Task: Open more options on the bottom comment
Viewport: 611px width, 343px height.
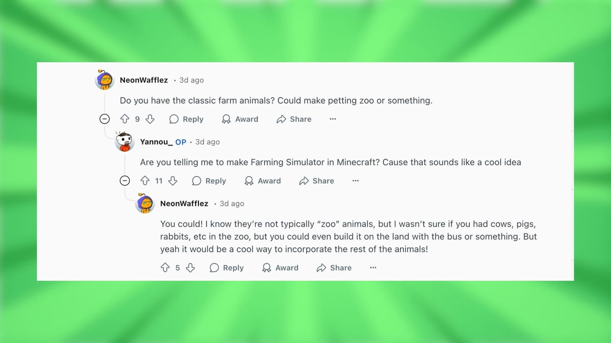Action: (x=372, y=267)
